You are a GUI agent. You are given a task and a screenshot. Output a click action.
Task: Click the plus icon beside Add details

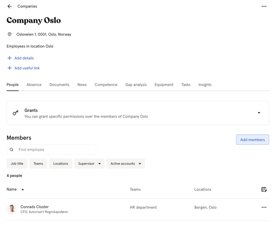pos(9,58)
